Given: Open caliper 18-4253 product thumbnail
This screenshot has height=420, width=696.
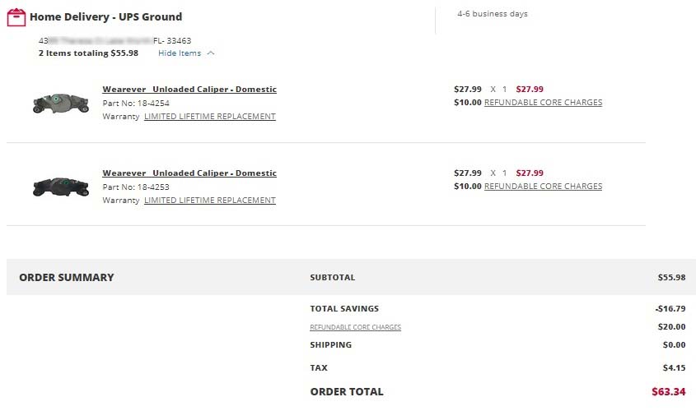Looking at the screenshot, I should pos(61,187).
